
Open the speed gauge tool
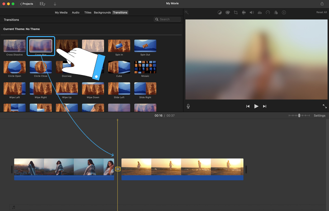268,13
